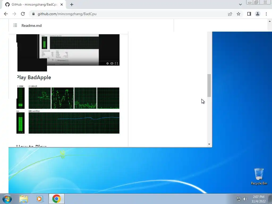The width and height of the screenshot is (272, 204).
Task: Open the volume speaker icon
Action: 245,199
